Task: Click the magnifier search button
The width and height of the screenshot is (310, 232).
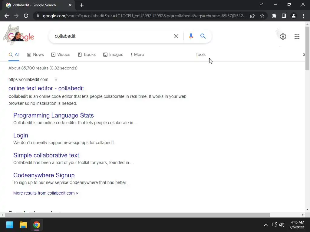Action: tap(203, 36)
